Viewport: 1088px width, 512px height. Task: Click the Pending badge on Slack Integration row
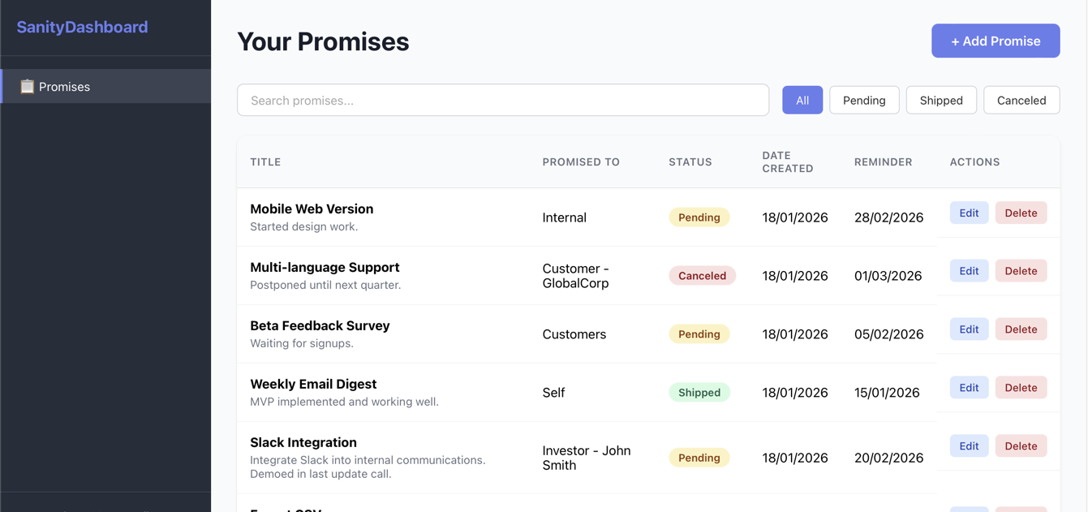pyautogui.click(x=699, y=457)
